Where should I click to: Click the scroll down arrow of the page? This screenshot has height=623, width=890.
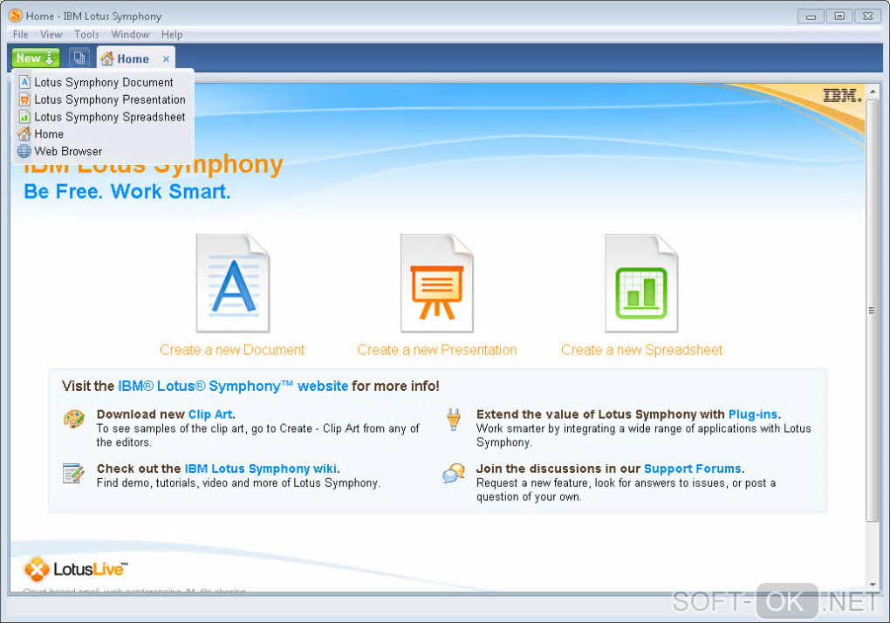(x=873, y=584)
